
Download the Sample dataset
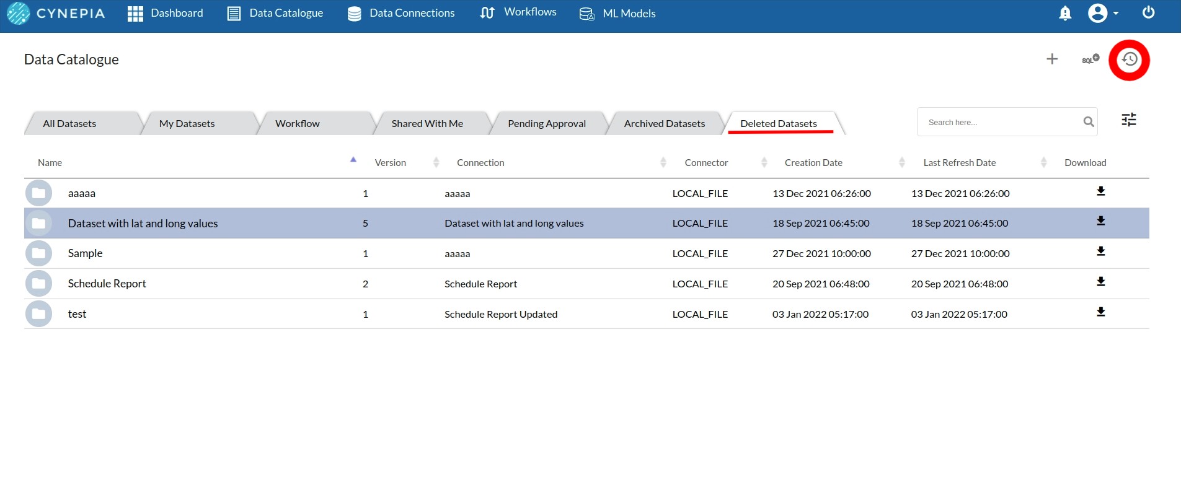tap(1101, 251)
